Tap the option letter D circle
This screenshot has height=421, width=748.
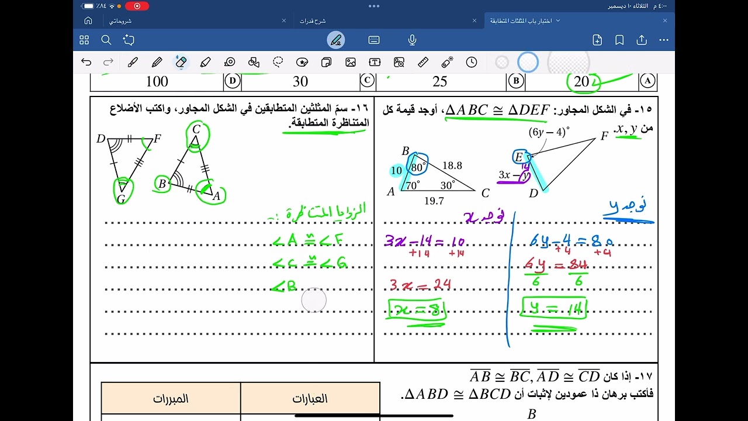[x=233, y=81]
